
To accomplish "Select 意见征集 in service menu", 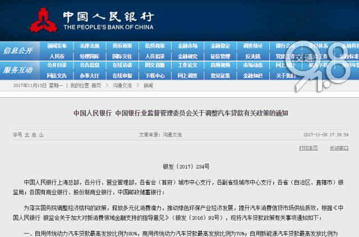I will pos(220,75).
